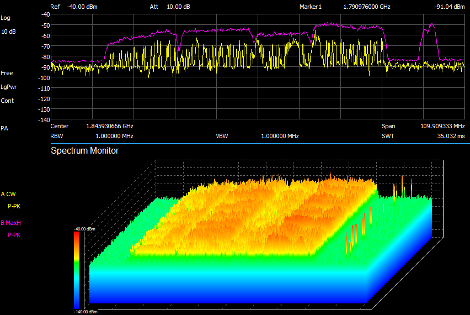This screenshot has width=470, height=315.
Task: Click the Span label
Action: [x=388, y=126]
